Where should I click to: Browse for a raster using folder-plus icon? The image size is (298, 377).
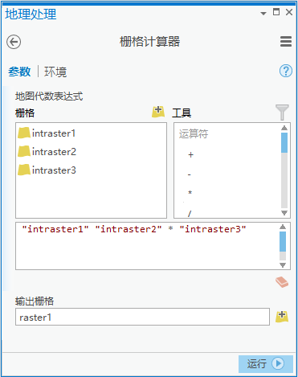pos(158,112)
